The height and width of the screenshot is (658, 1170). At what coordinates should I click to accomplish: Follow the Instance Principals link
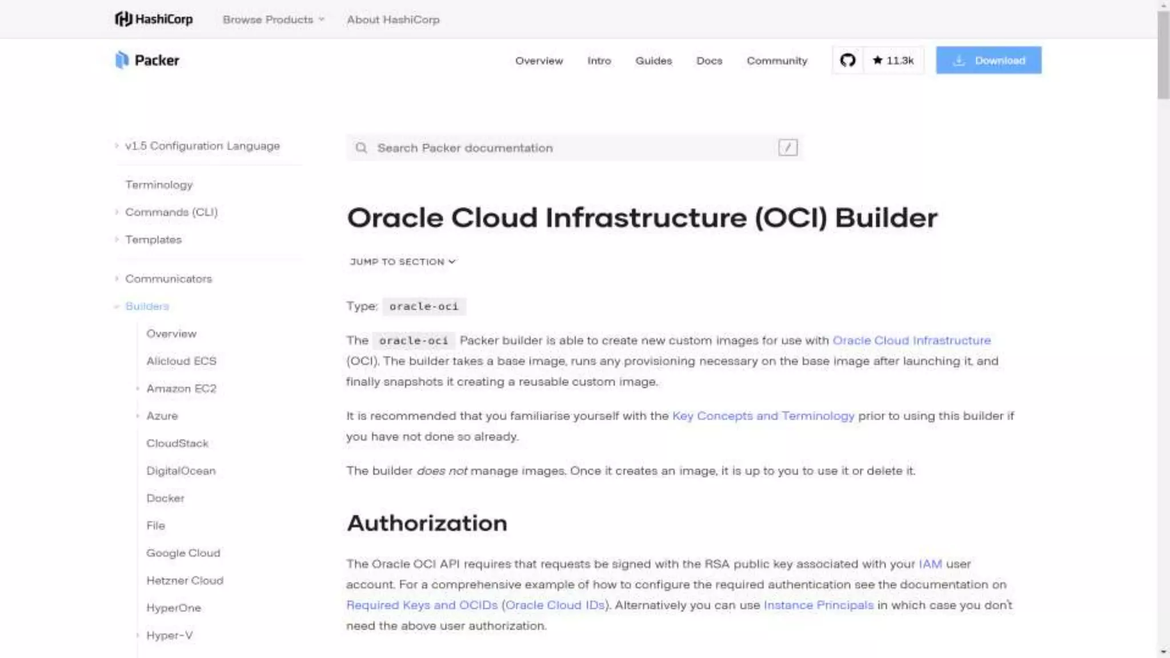[818, 605]
